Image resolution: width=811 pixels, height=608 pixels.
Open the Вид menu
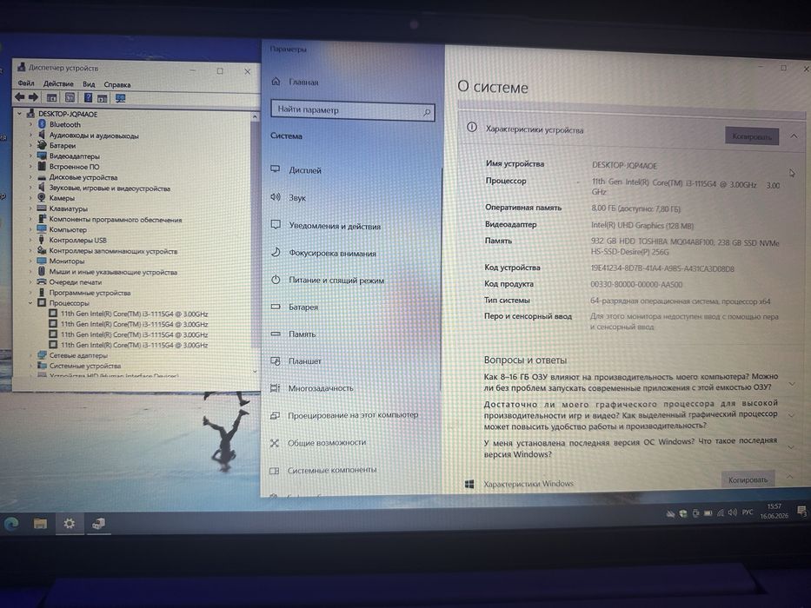(x=89, y=83)
